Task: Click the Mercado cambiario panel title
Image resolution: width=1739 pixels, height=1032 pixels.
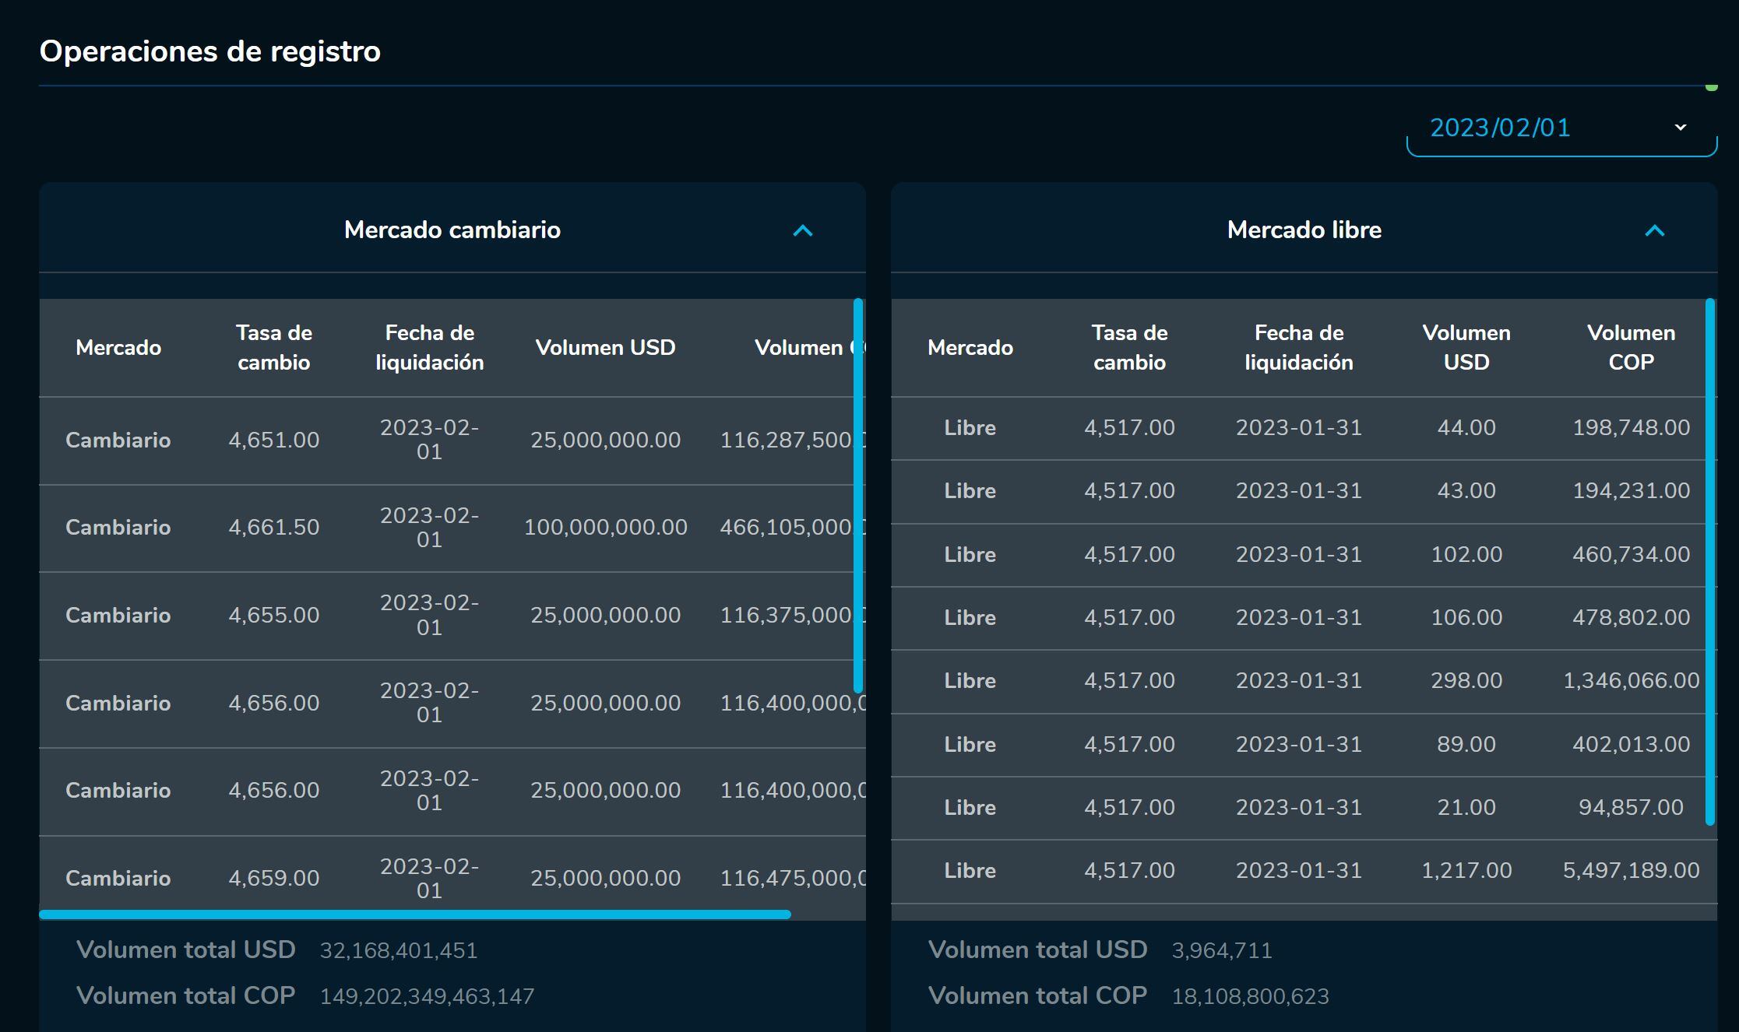Action: coord(452,230)
